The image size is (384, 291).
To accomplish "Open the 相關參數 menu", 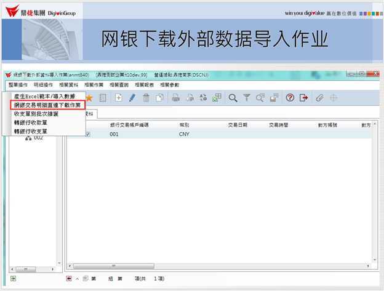I will 169,85.
